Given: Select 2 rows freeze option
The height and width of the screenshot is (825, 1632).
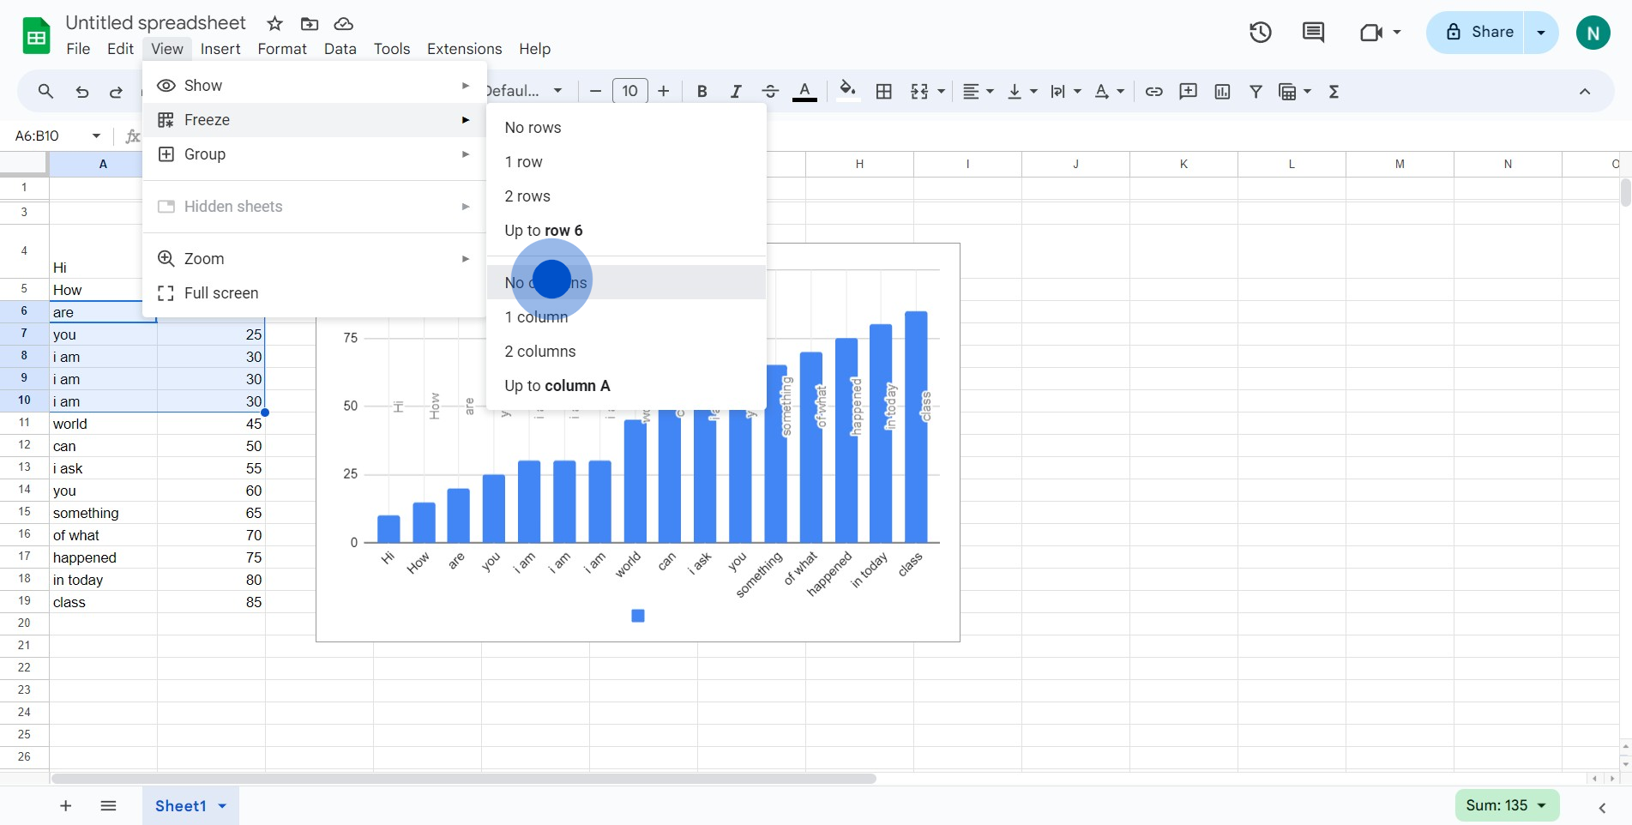Looking at the screenshot, I should click(x=626, y=196).
